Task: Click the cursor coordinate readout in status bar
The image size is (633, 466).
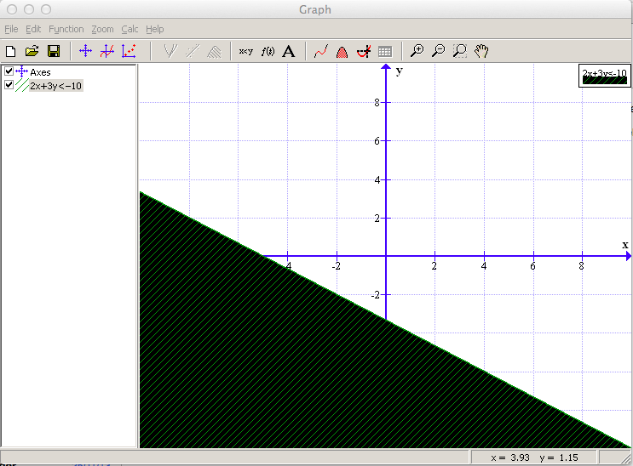Action: tap(534, 457)
